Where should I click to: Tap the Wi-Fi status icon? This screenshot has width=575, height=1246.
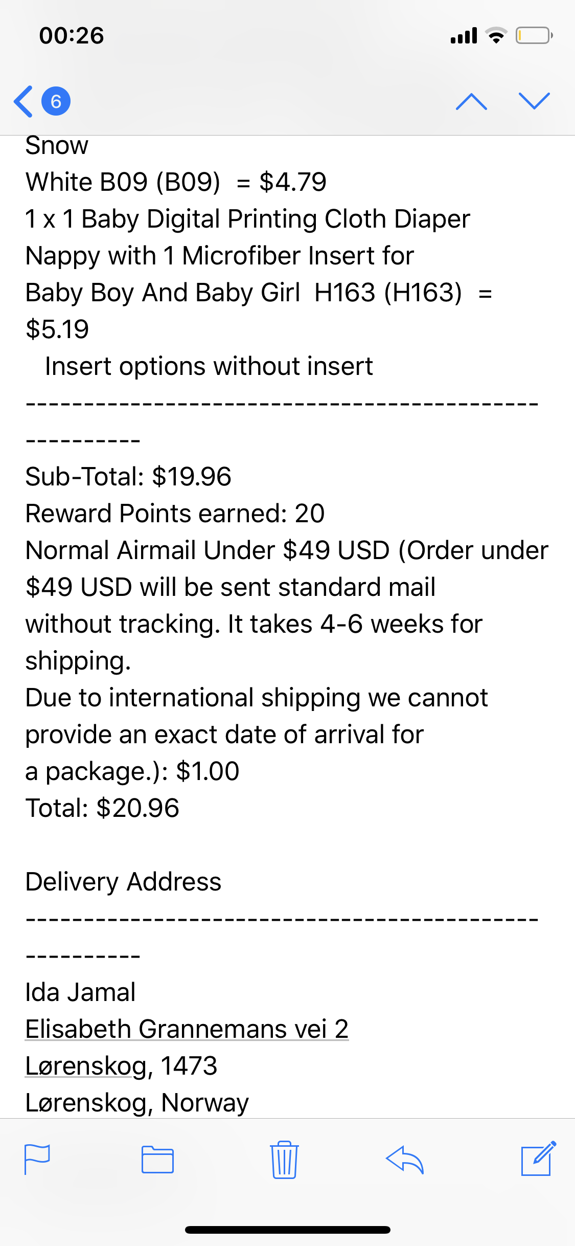coord(496,35)
